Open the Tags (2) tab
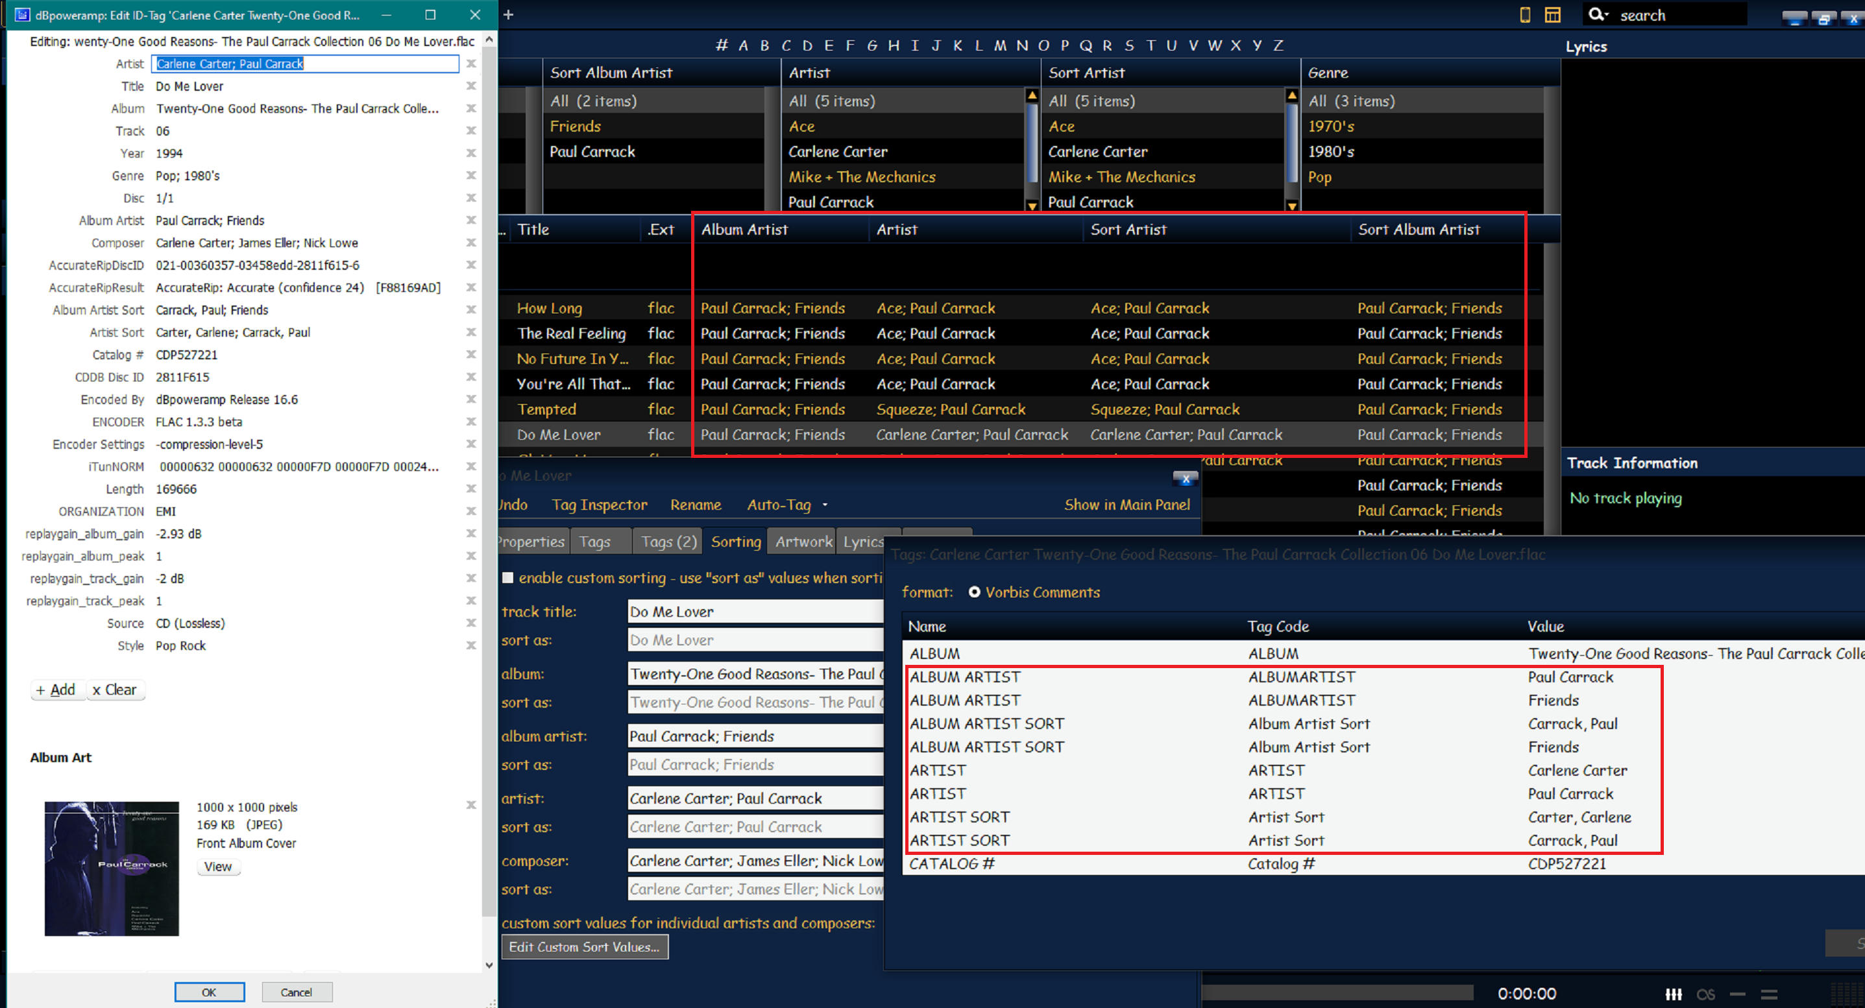1865x1008 pixels. click(x=668, y=541)
